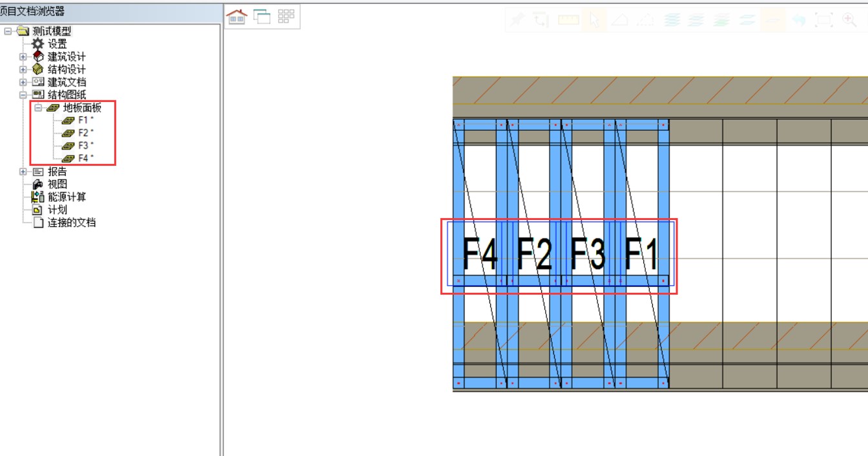868x456 pixels.
Task: Click the solid triangle tool icon
Action: (x=619, y=19)
